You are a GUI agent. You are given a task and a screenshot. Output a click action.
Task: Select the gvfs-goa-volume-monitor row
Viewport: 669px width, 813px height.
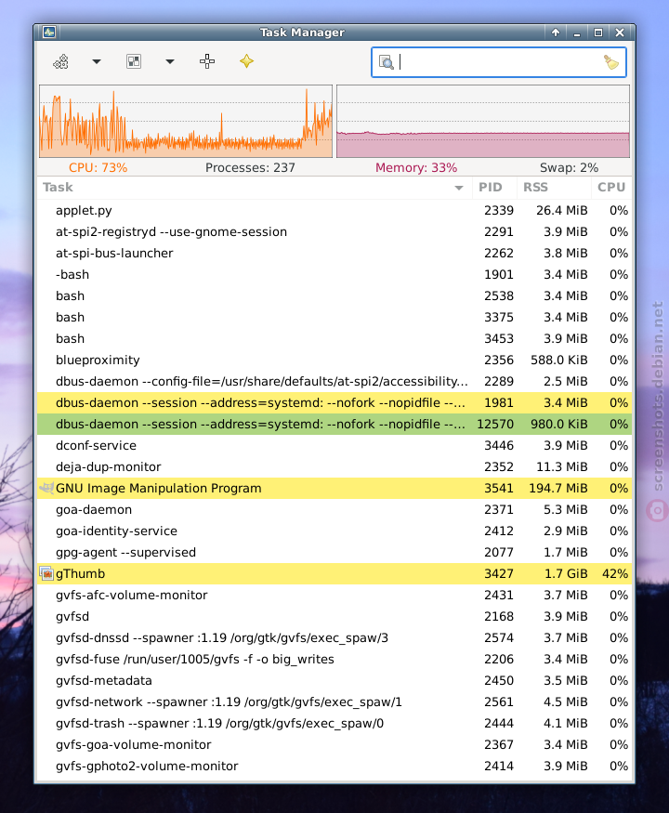(x=334, y=744)
